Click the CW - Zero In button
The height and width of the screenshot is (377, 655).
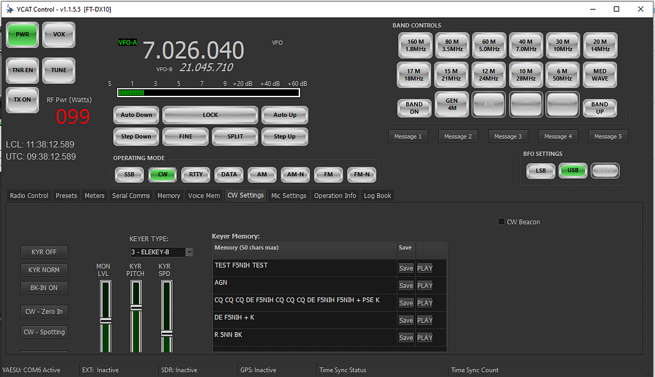click(x=44, y=312)
